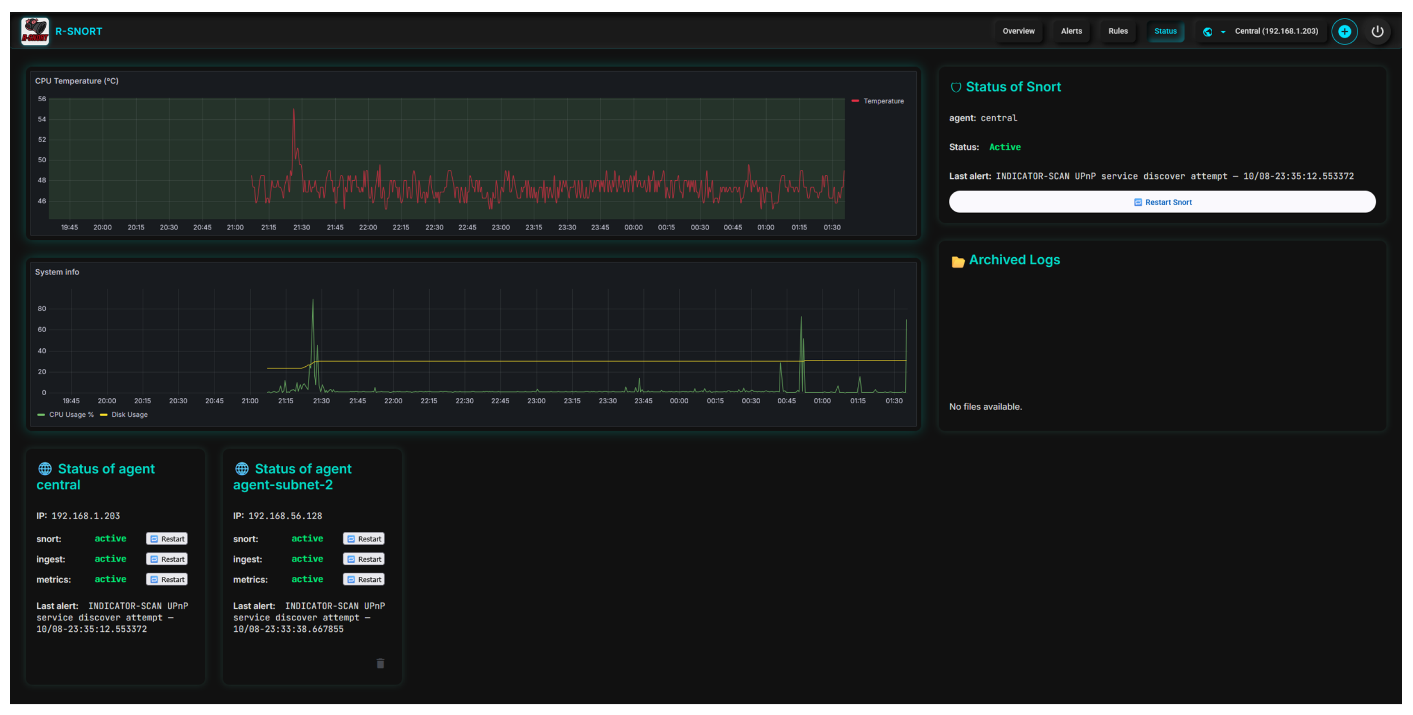Open the agent dropdown arrow

pyautogui.click(x=1222, y=32)
